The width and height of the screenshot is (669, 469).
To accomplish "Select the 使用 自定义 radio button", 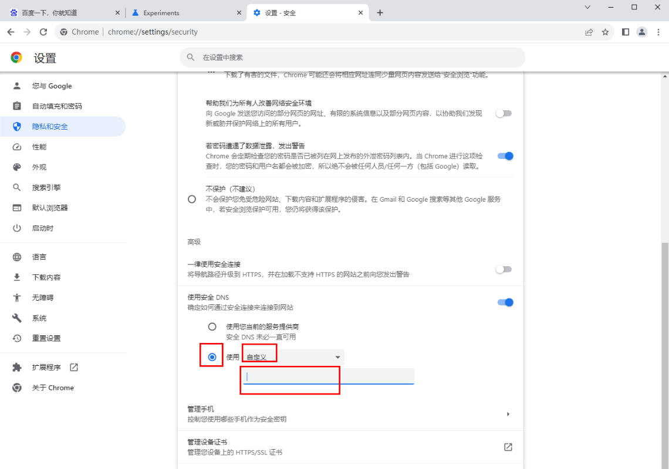I will point(212,357).
